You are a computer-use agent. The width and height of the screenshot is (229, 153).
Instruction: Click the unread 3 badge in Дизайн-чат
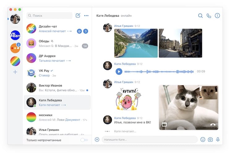86,31
